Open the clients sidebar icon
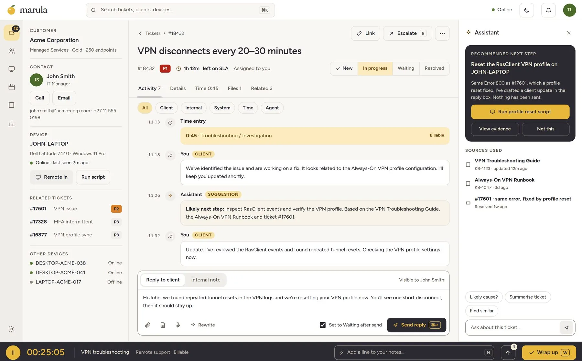The height and width of the screenshot is (361, 582). point(12,51)
